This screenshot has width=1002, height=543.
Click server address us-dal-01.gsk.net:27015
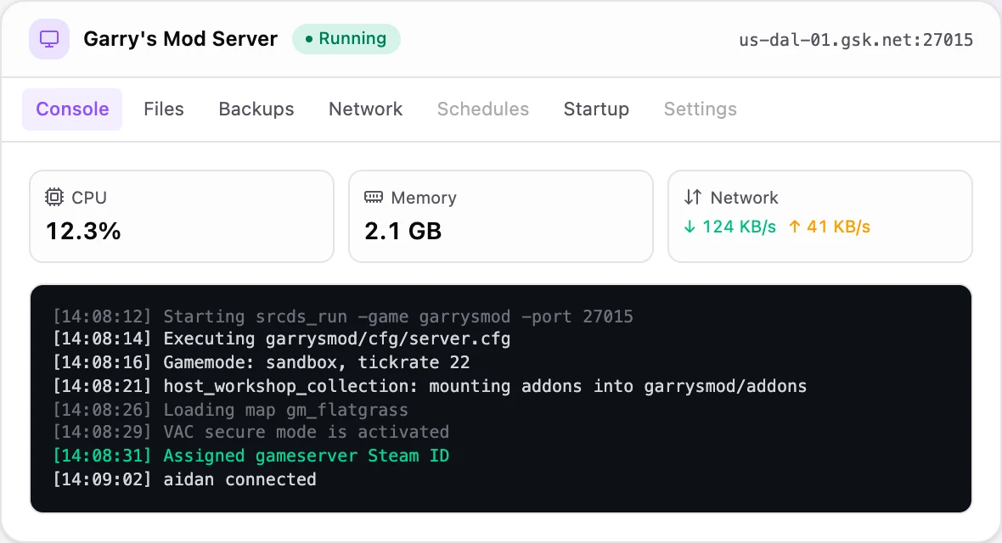856,40
